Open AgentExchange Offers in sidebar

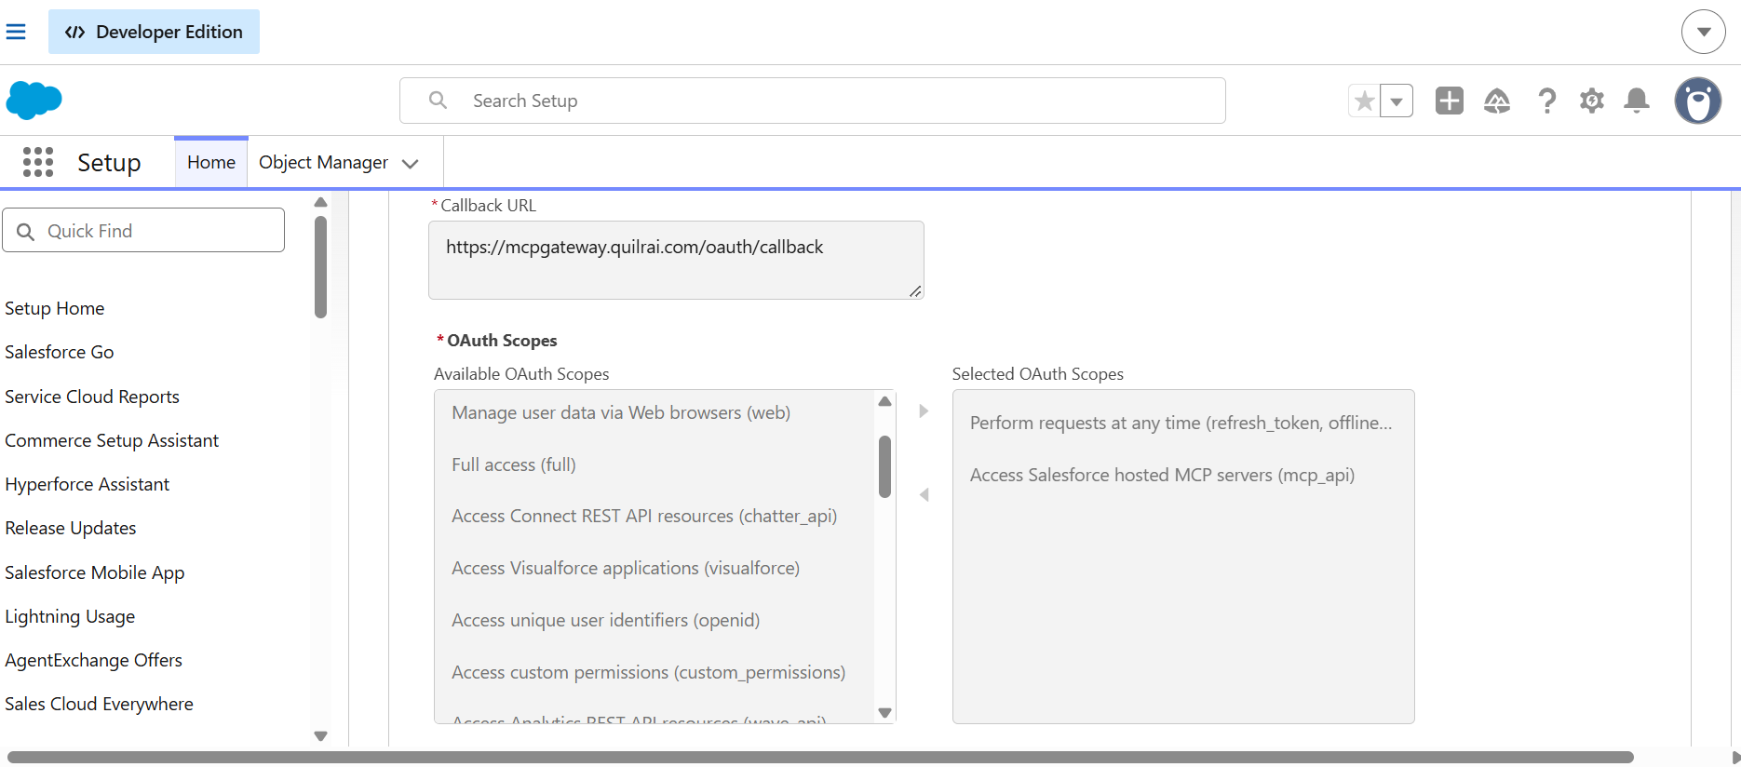click(x=94, y=660)
